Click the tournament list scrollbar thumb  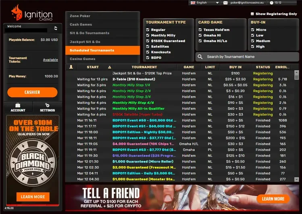(x=297, y=77)
